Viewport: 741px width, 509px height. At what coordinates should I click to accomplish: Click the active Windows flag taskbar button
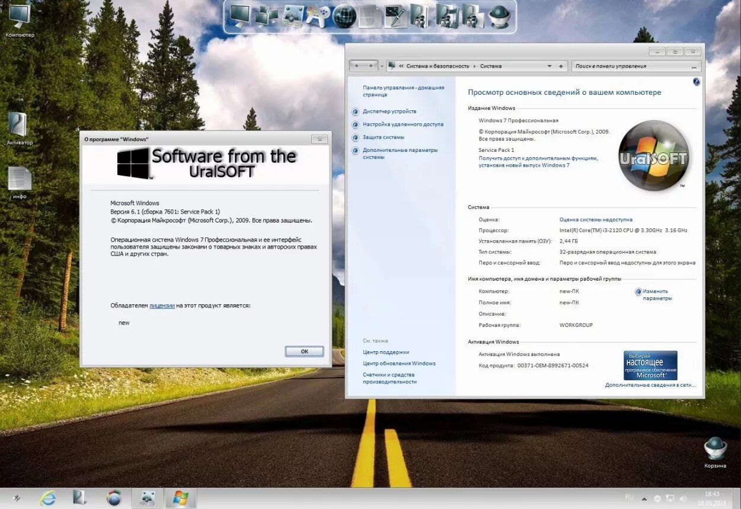(180, 498)
